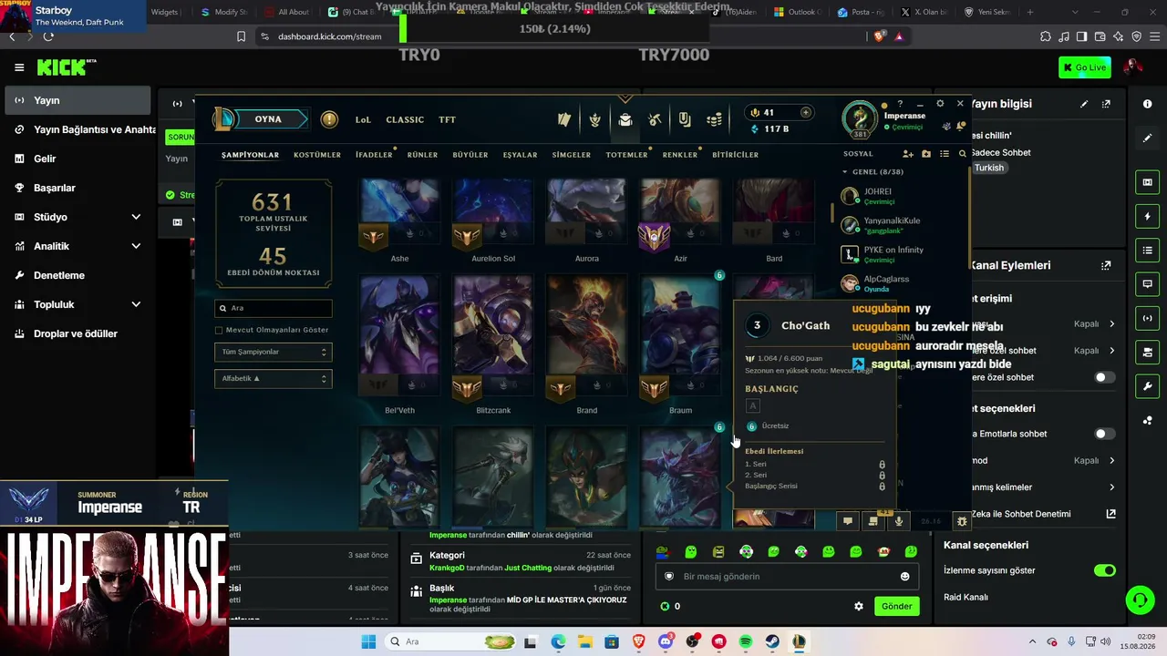The image size is (1167, 656).
Task: Toggle İzlenme sayısını göster switch
Action: (x=1104, y=570)
